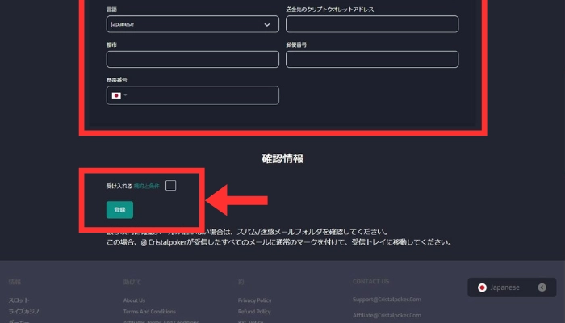Open the 言語 dropdown showing Japanese
This screenshot has height=323, width=565.
(x=192, y=24)
